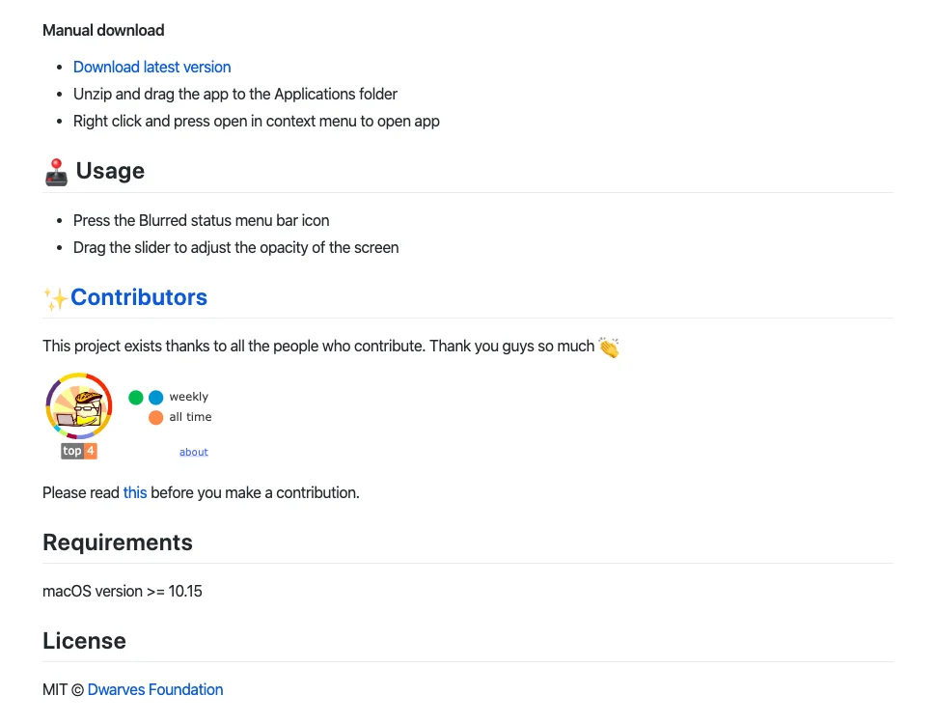Select the orange all time legend dot
Image resolution: width=935 pixels, height=723 pixels.
[155, 418]
